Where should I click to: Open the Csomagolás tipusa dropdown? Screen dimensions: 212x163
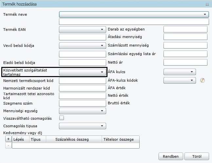[x=83, y=126]
